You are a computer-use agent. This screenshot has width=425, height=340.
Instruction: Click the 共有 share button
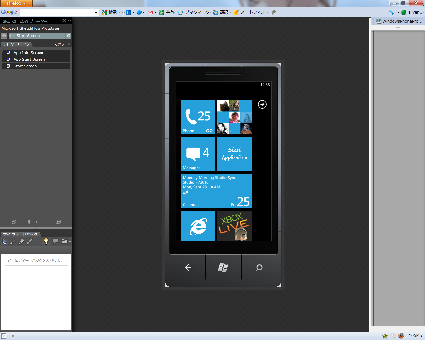click(x=167, y=12)
